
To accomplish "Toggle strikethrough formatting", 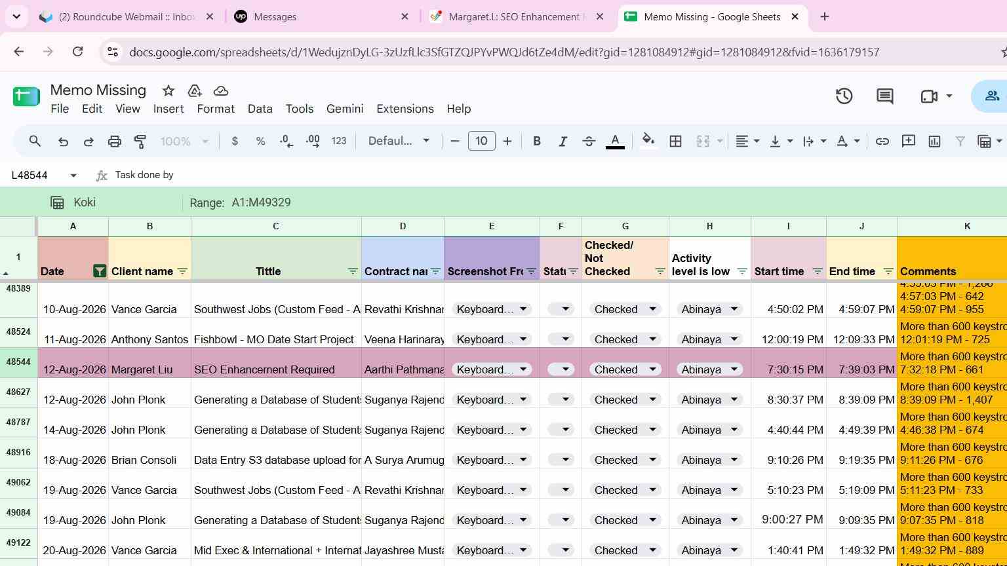I will click(589, 141).
